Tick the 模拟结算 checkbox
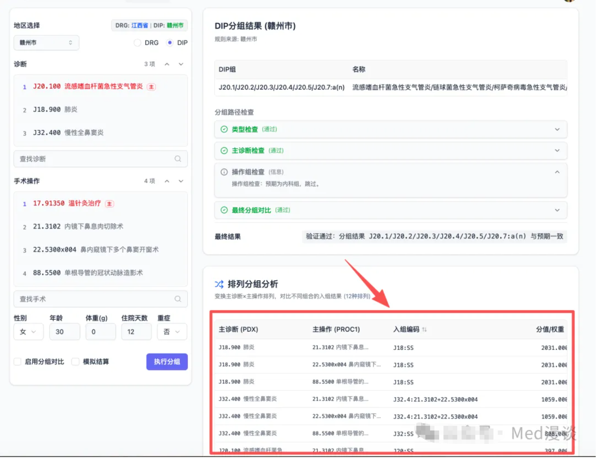 pos(76,362)
